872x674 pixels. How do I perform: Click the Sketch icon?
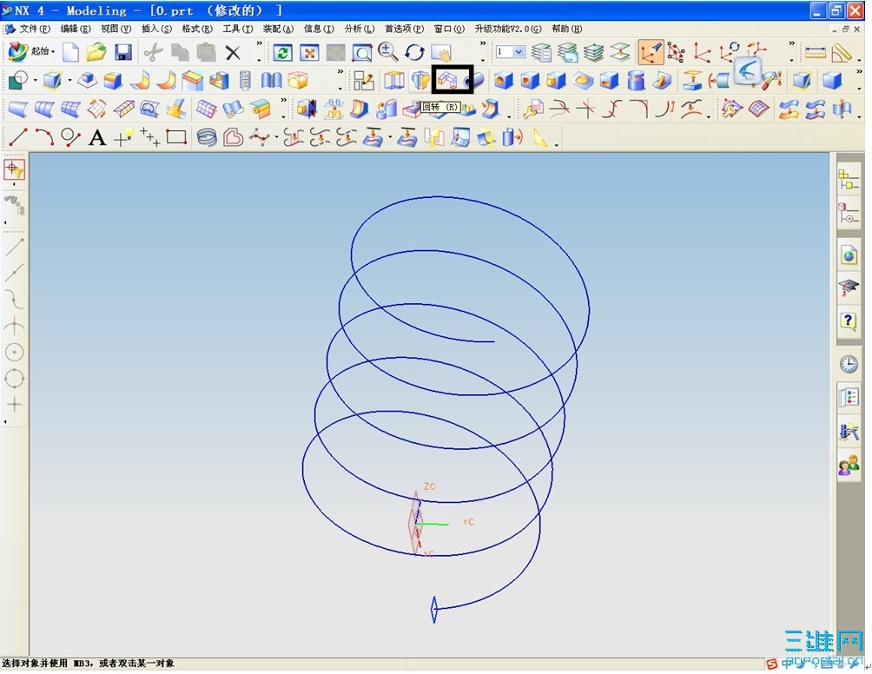[364, 81]
